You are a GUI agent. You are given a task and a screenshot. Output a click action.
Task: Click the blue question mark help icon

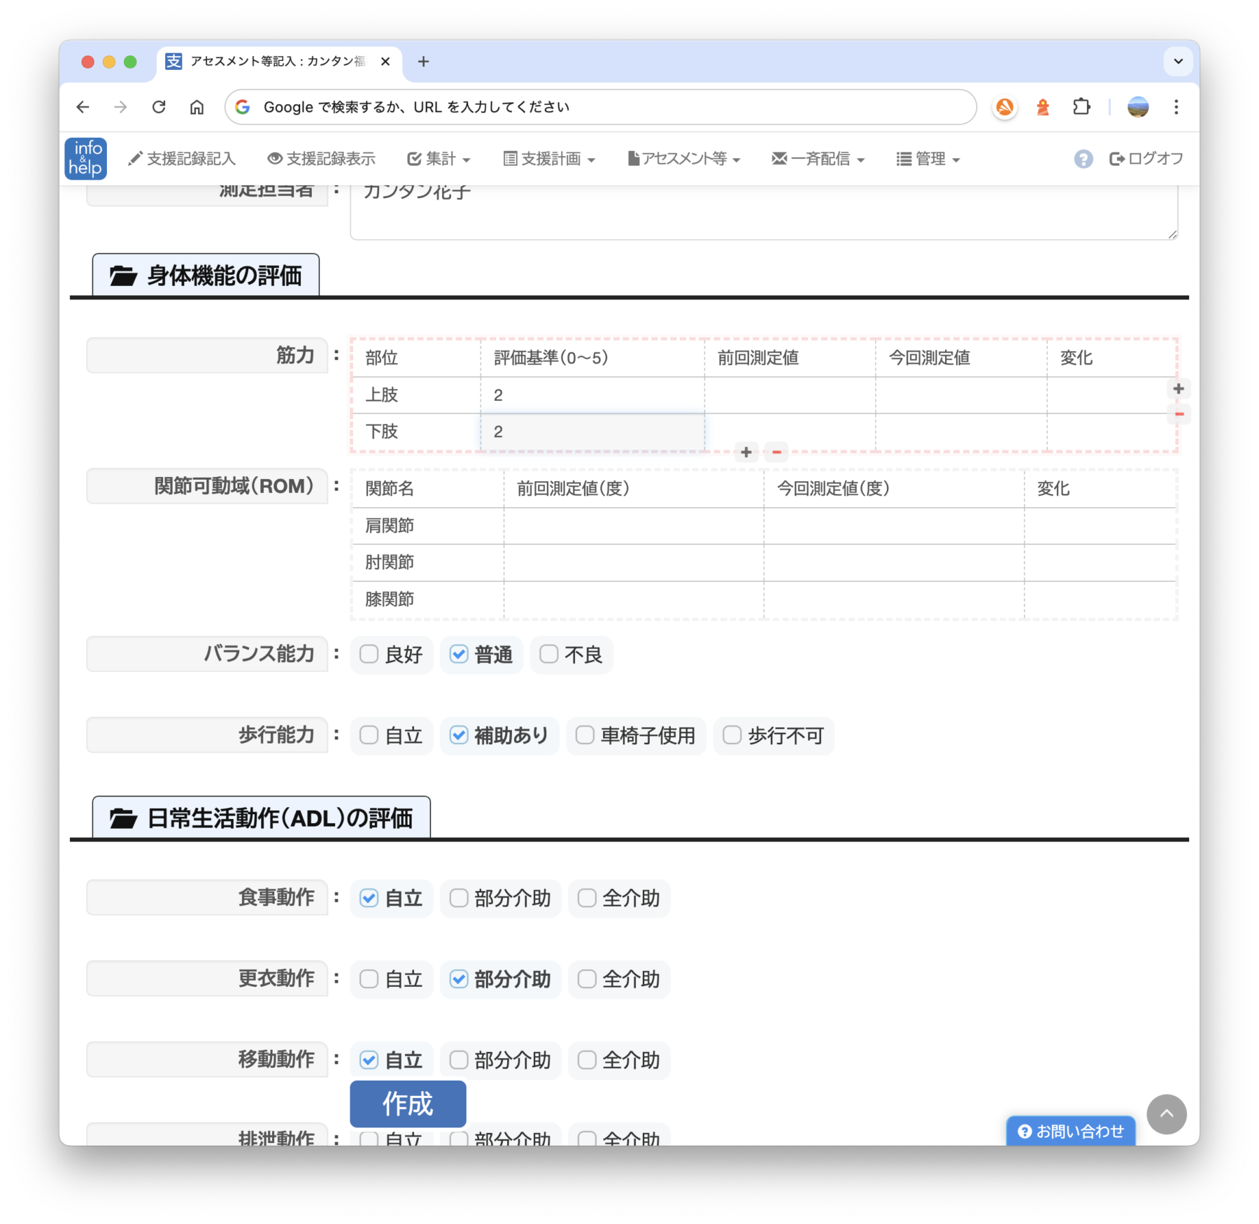point(1083,159)
